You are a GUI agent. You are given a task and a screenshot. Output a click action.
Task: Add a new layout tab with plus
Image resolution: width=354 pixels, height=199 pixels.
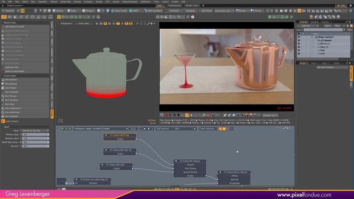pos(203,6)
